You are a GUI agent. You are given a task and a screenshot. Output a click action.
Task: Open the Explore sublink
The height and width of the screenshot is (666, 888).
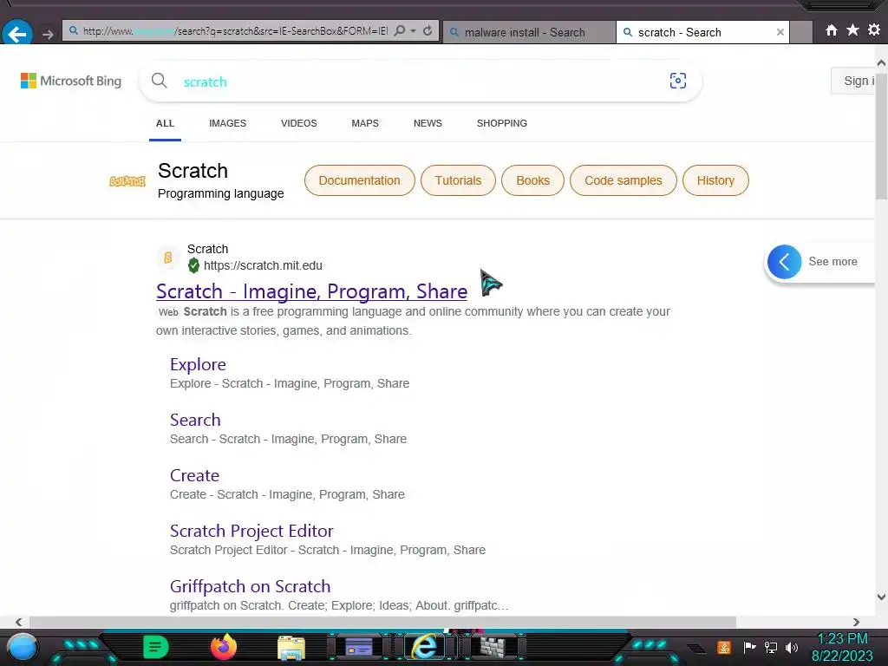click(x=198, y=364)
